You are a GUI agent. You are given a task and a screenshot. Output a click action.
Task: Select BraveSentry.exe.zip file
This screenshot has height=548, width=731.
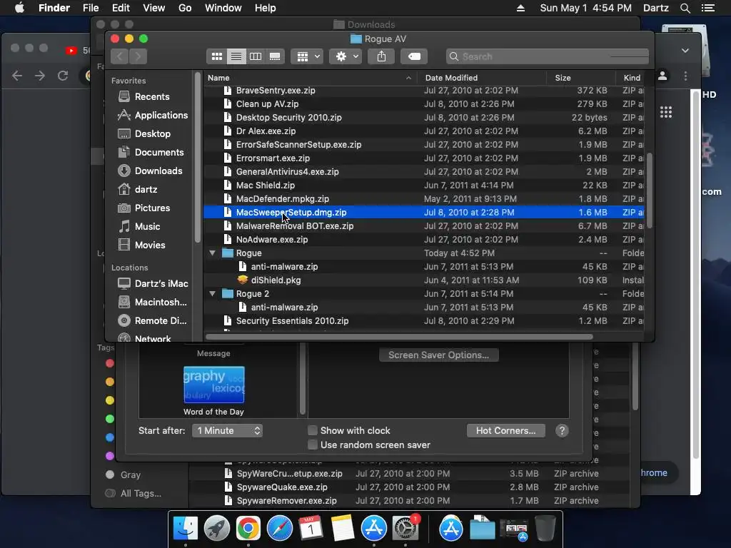[x=424, y=91]
